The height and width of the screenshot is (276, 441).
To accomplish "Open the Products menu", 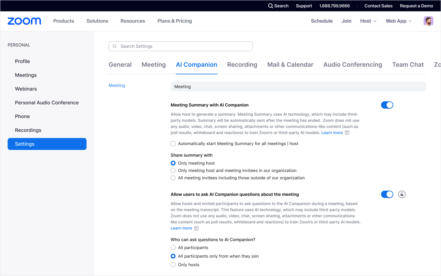I will coord(63,21).
